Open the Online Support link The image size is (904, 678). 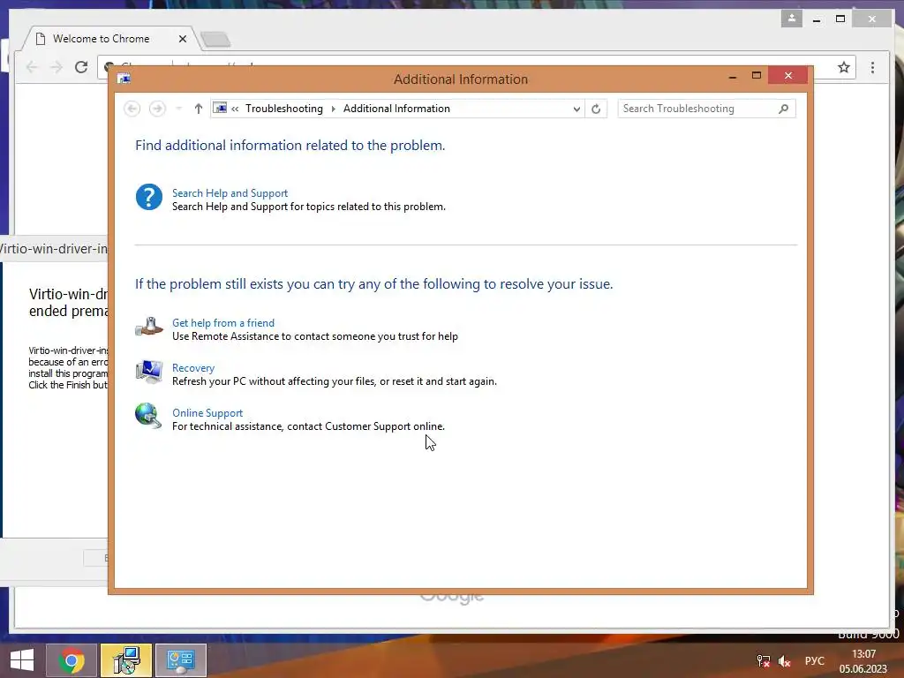207,413
